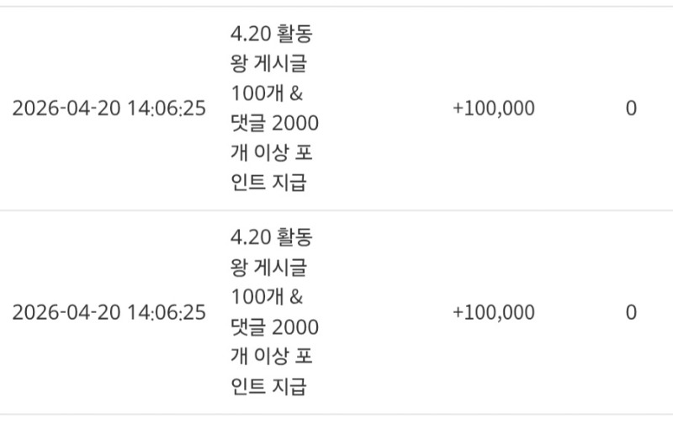Click the date 2026-04-20 in the bottom row

coord(66,313)
